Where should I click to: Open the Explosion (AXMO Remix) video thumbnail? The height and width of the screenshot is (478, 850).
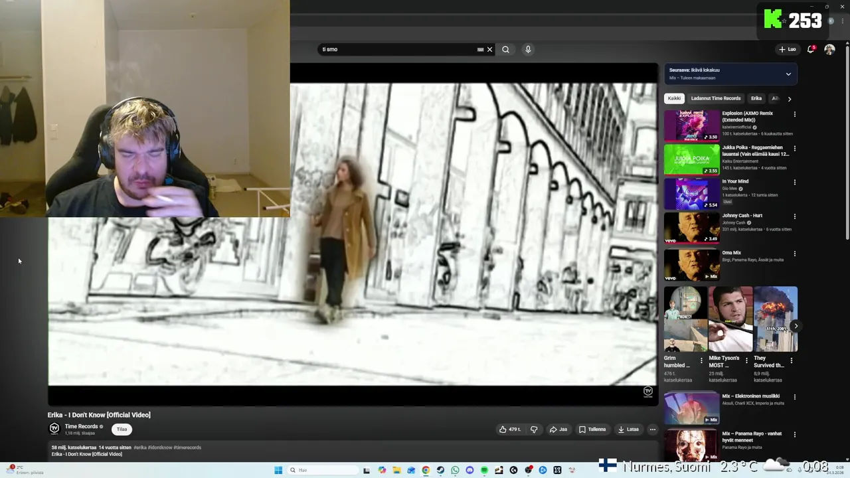click(x=691, y=125)
